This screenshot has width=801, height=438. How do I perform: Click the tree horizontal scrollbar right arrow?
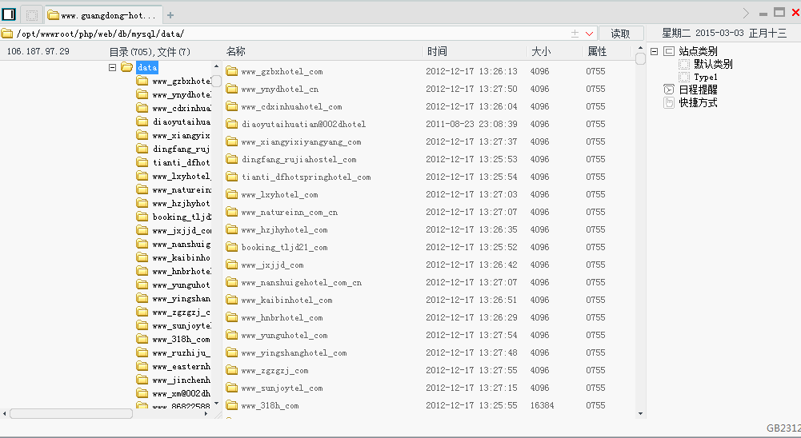(x=206, y=413)
